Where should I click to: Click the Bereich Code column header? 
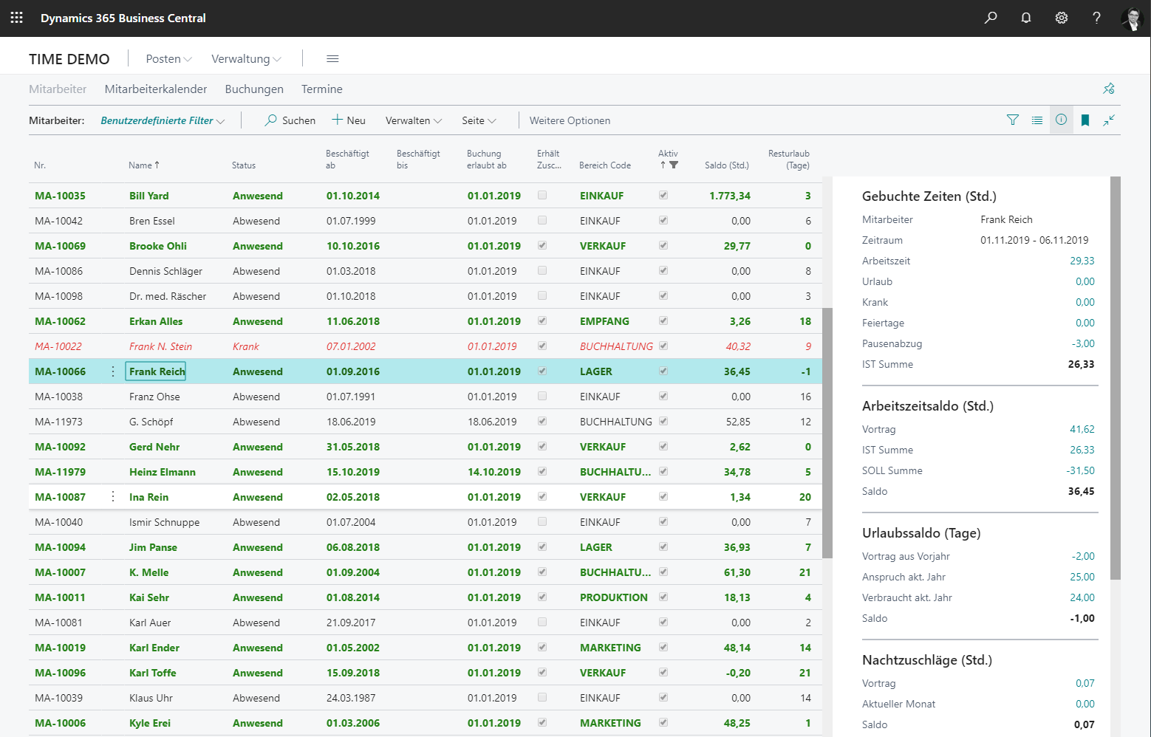605,165
